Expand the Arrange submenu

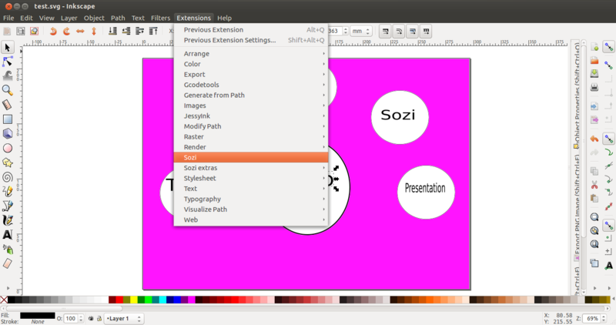pos(251,53)
